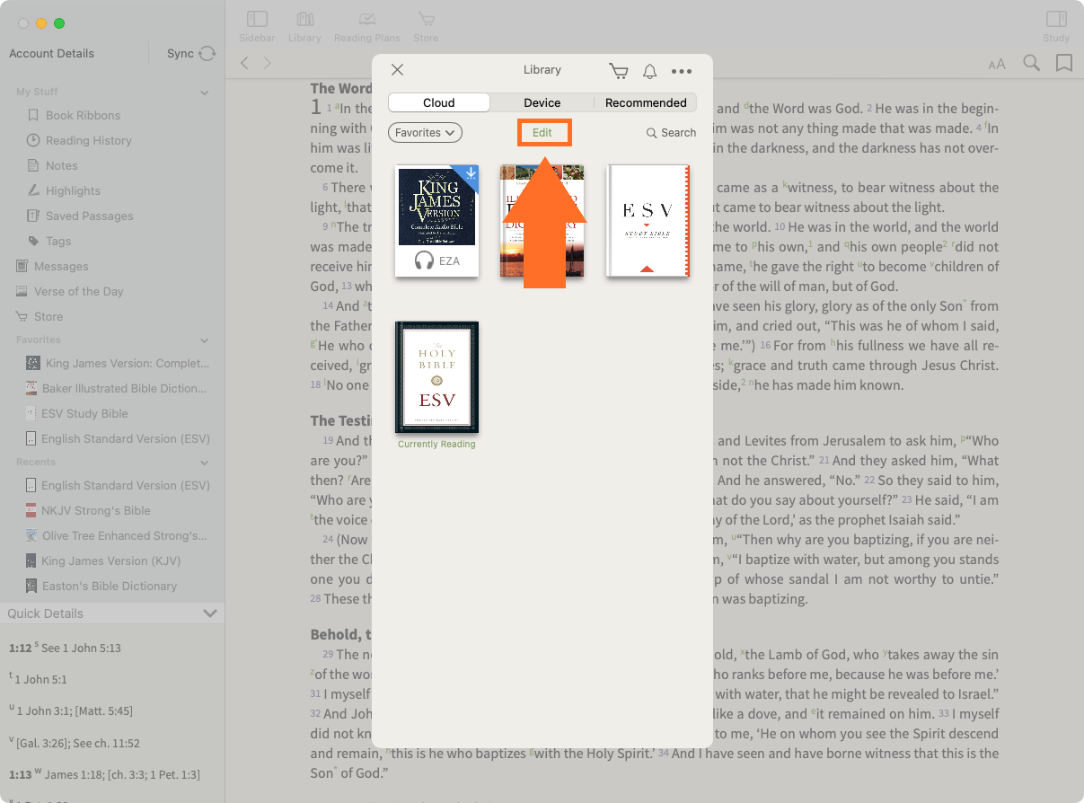1084x803 pixels.
Task: Click the Sync refresh icon
Action: coord(207,54)
